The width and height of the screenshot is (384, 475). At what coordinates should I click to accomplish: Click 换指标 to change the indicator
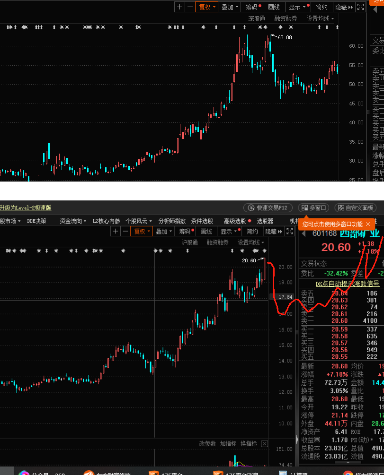tap(249, 443)
